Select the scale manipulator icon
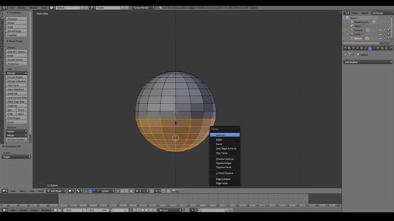Viewport: 394px width, 221px height. [x=98, y=191]
